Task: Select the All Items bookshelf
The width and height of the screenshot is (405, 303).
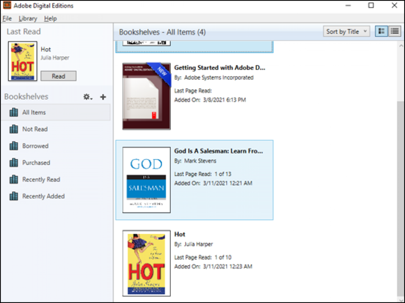Action: 56,112
